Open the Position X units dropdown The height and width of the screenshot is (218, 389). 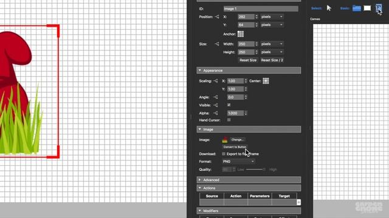coord(272,17)
